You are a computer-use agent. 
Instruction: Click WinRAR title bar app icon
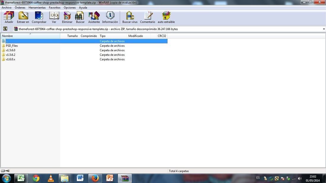click(x=2, y=2)
